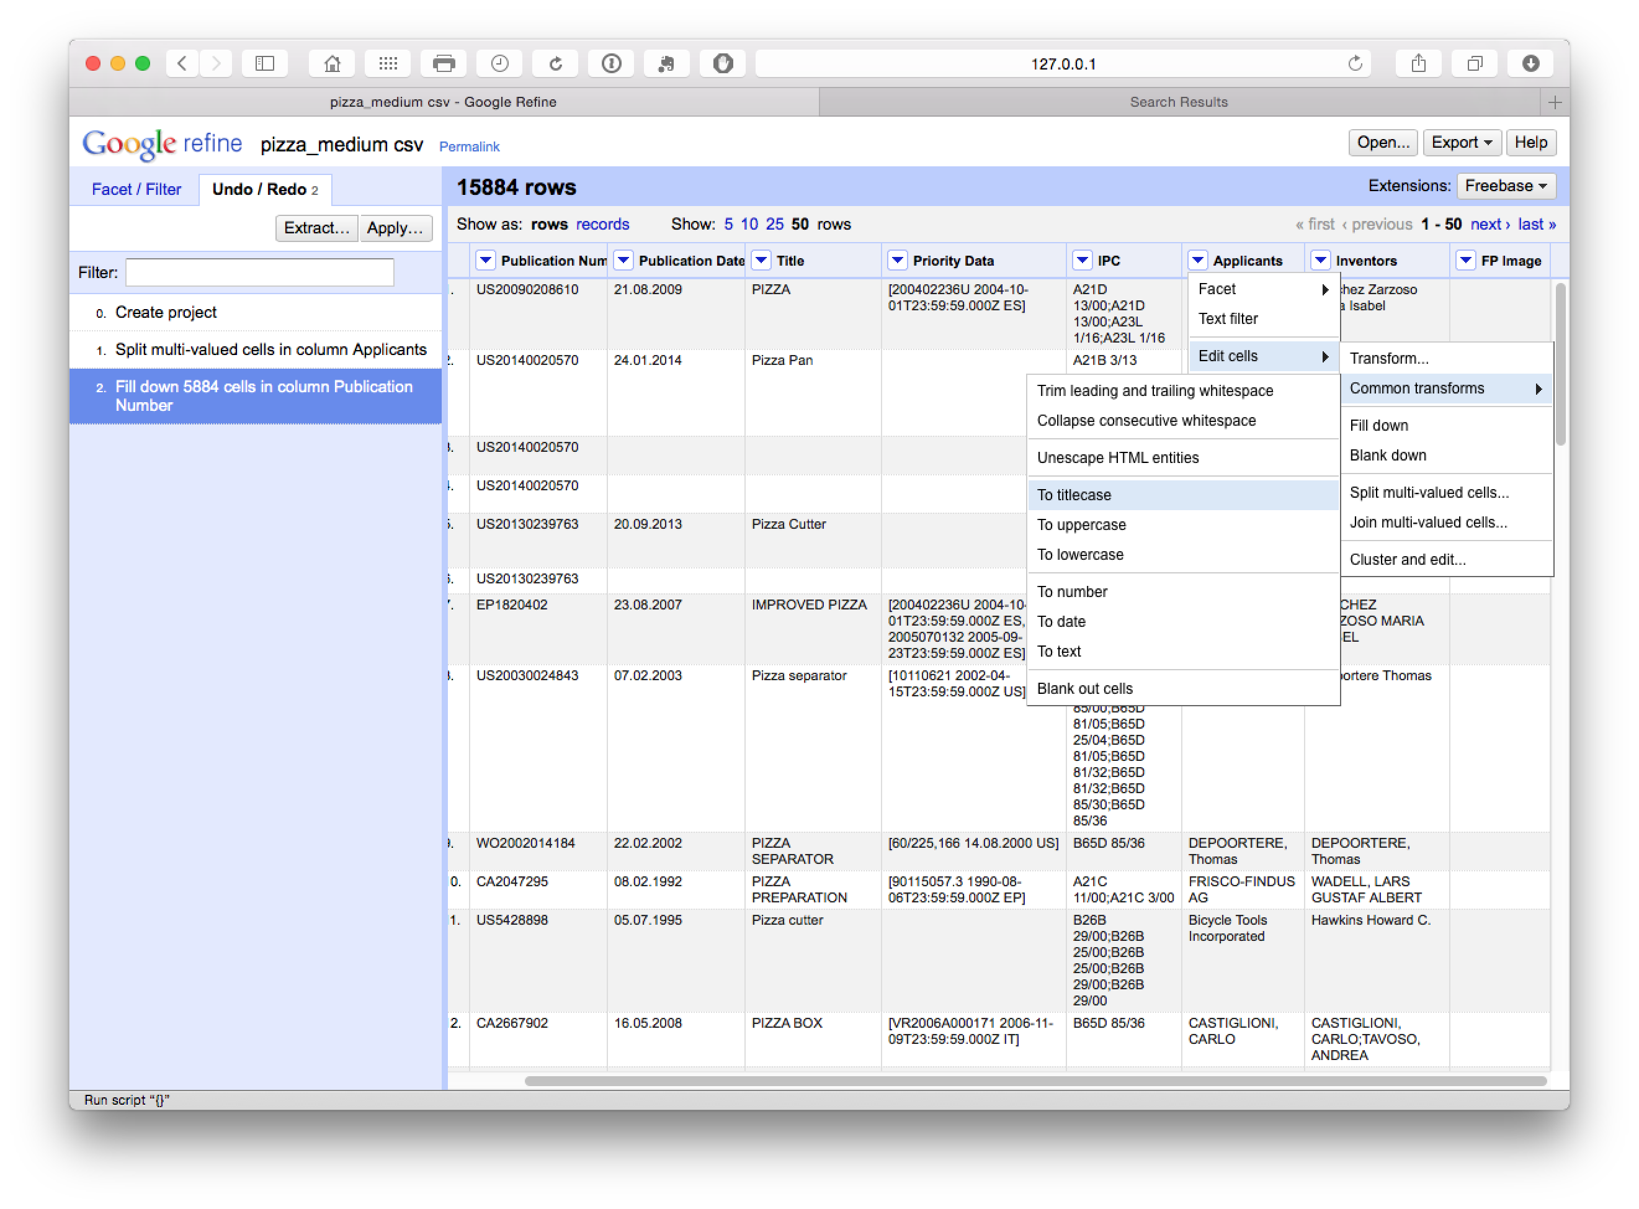This screenshot has height=1209, width=1639.
Task: Open the Export dropdown button
Action: point(1462,143)
